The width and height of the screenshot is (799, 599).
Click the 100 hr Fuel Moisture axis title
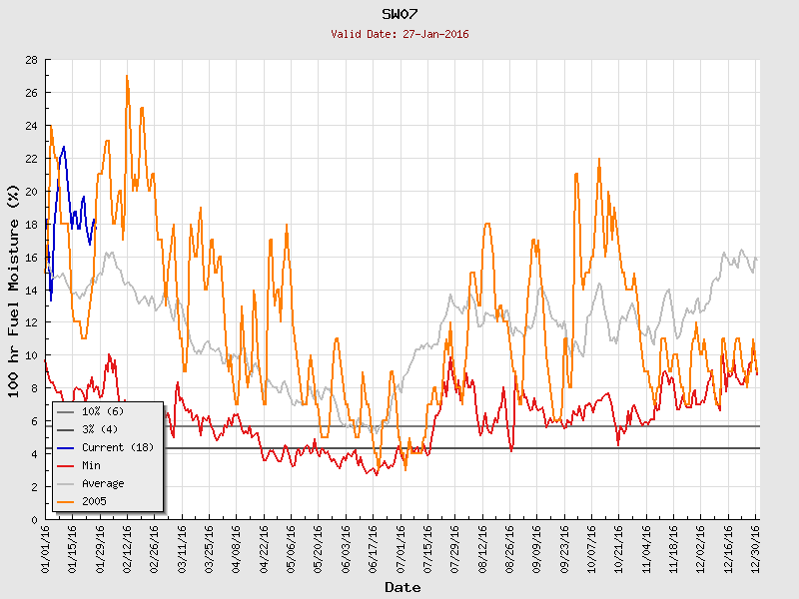coord(14,290)
